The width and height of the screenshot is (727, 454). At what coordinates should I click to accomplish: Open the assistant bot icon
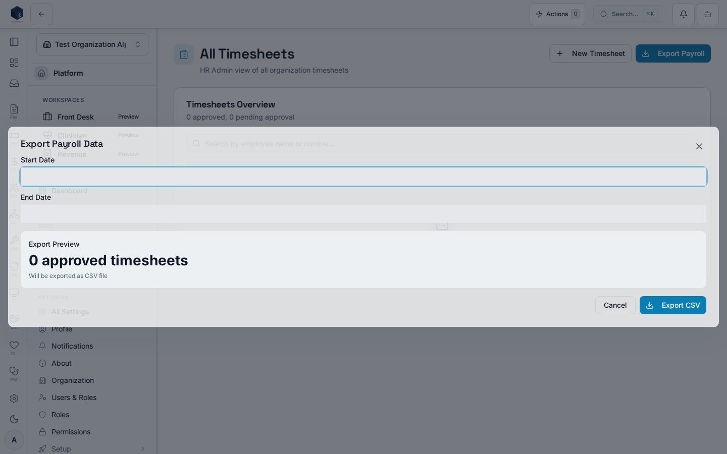click(x=708, y=14)
